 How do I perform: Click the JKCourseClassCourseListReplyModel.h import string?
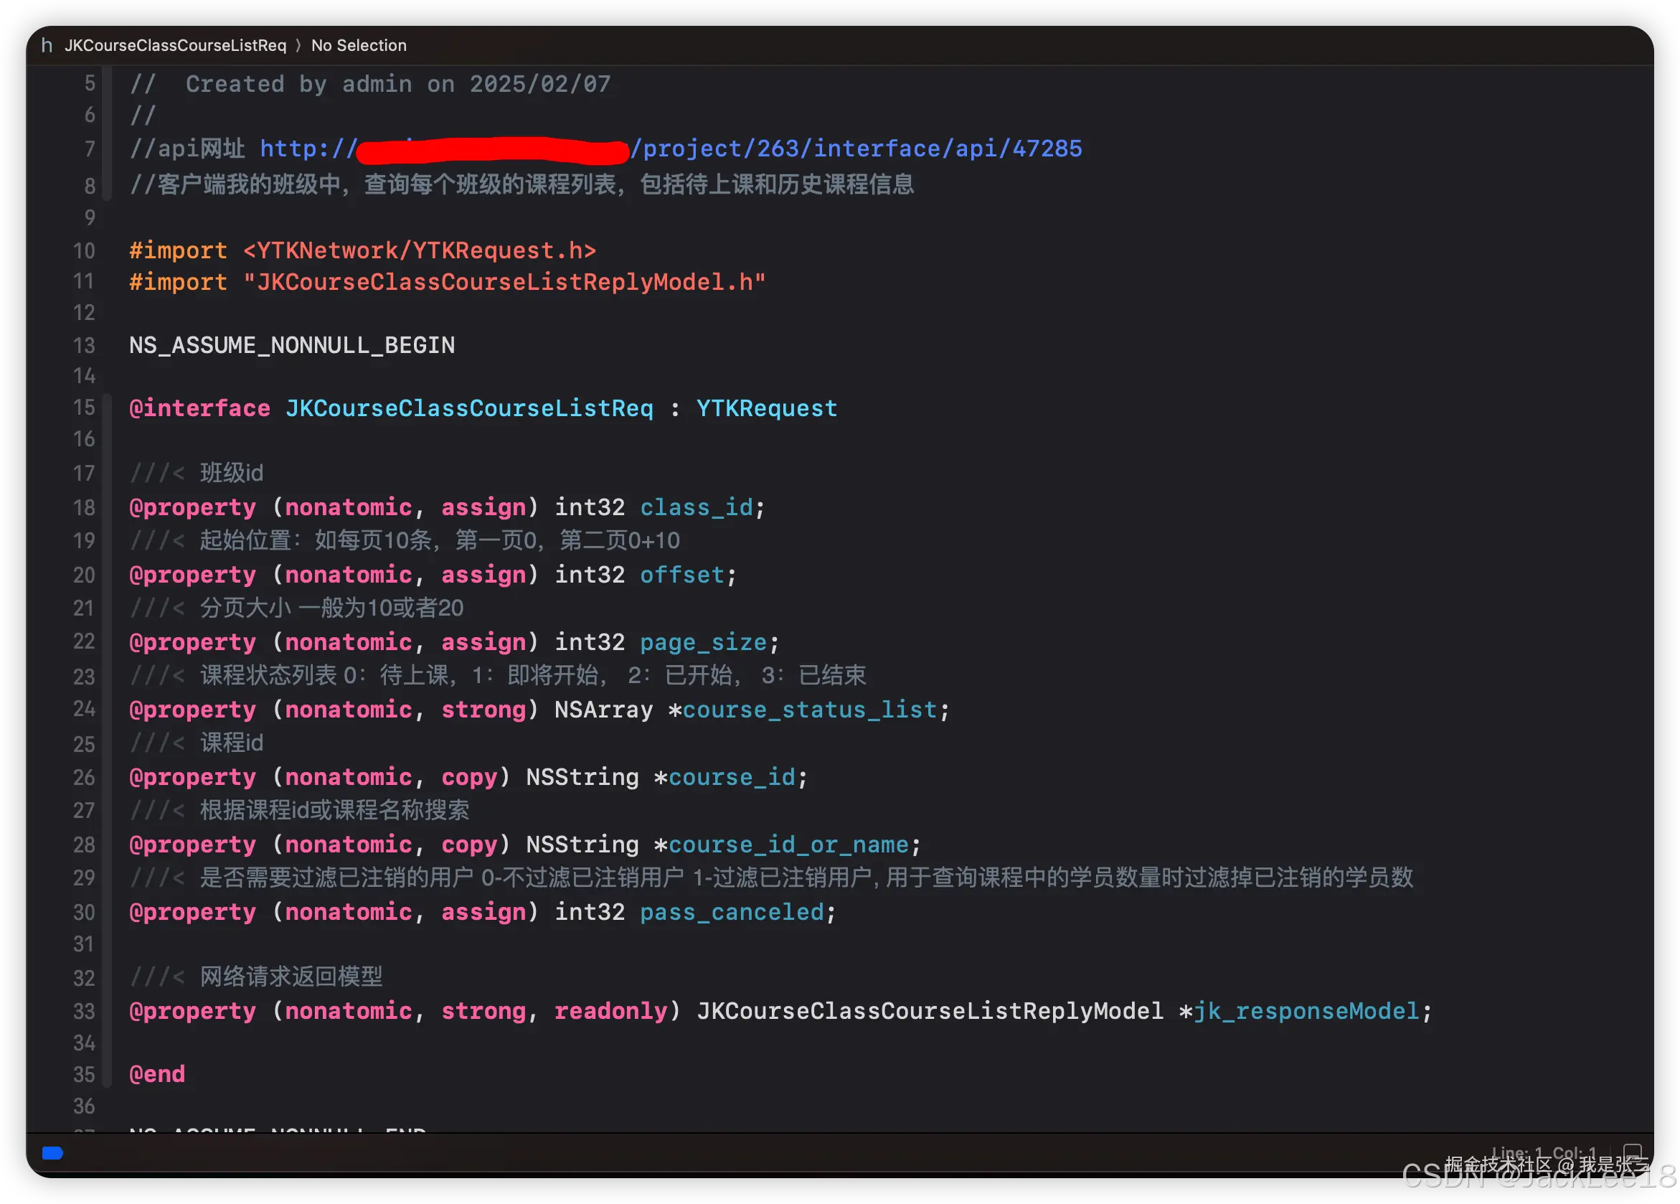click(504, 282)
